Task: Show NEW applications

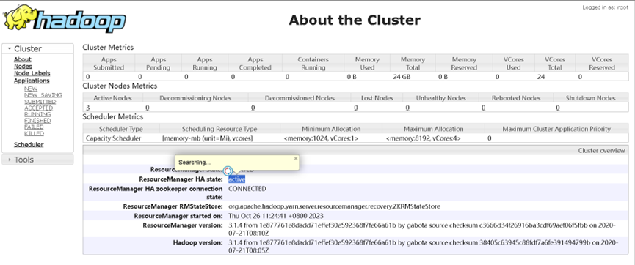Action: coord(31,89)
